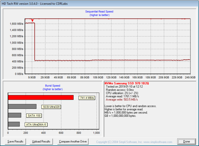This screenshot has width=199, height=146.
Task: Click the 'GB = 1,000,000,000 bytes' note
Action: [x=120, y=116]
